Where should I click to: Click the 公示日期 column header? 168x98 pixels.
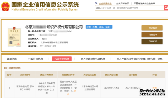133,75
